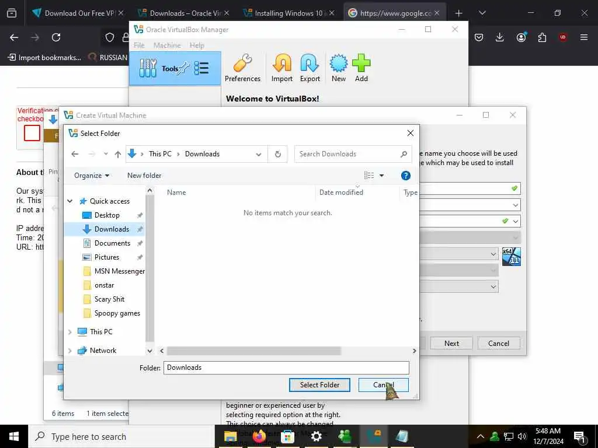Open the address path history dropdown
The width and height of the screenshot is (598, 448).
point(259,154)
